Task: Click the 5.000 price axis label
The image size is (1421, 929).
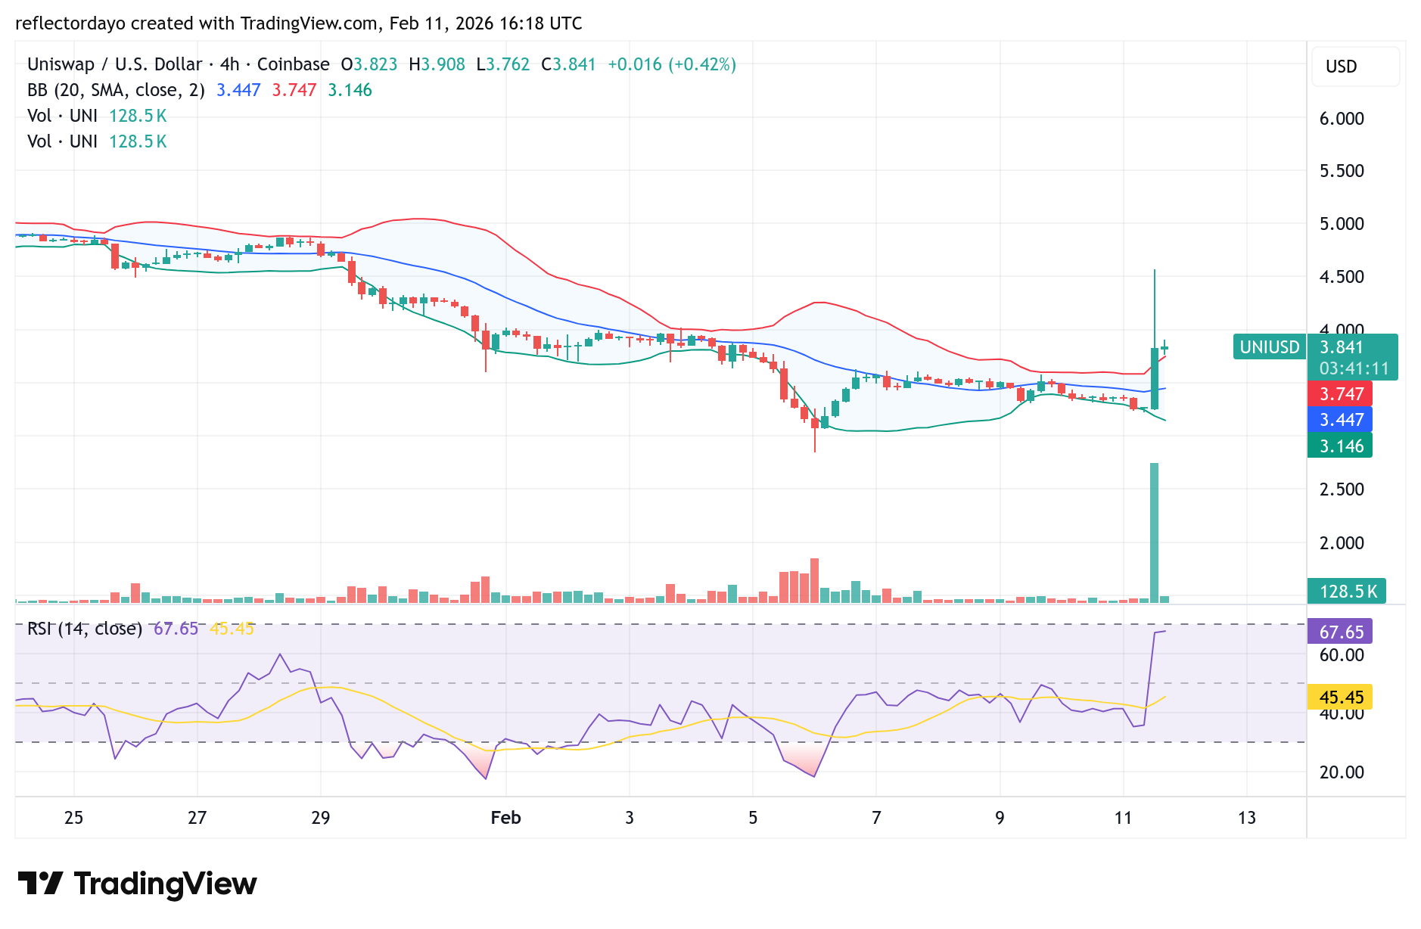Action: pyautogui.click(x=1342, y=224)
